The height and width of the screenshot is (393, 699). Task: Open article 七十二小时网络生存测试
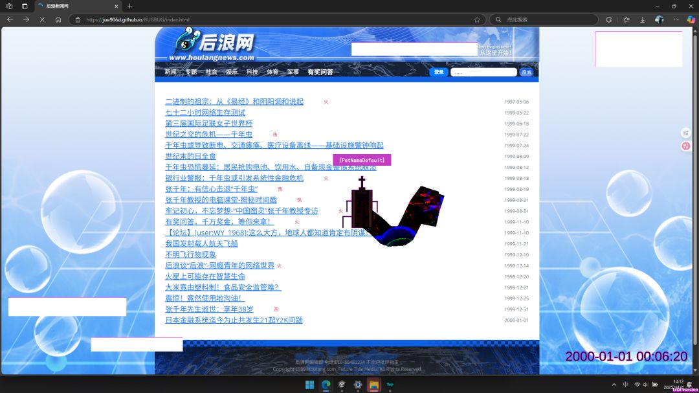coord(205,113)
